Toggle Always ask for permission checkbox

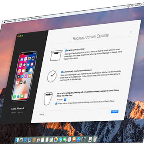click(x=56, y=104)
